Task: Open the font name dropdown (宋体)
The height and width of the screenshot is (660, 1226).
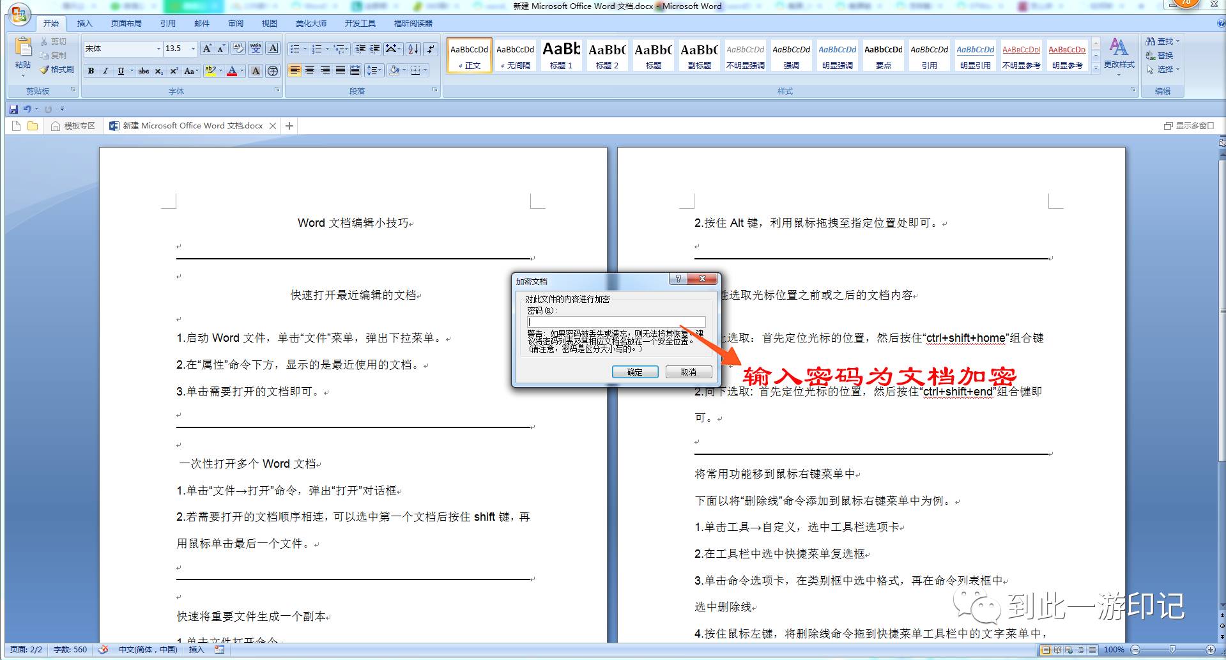Action: coord(159,49)
